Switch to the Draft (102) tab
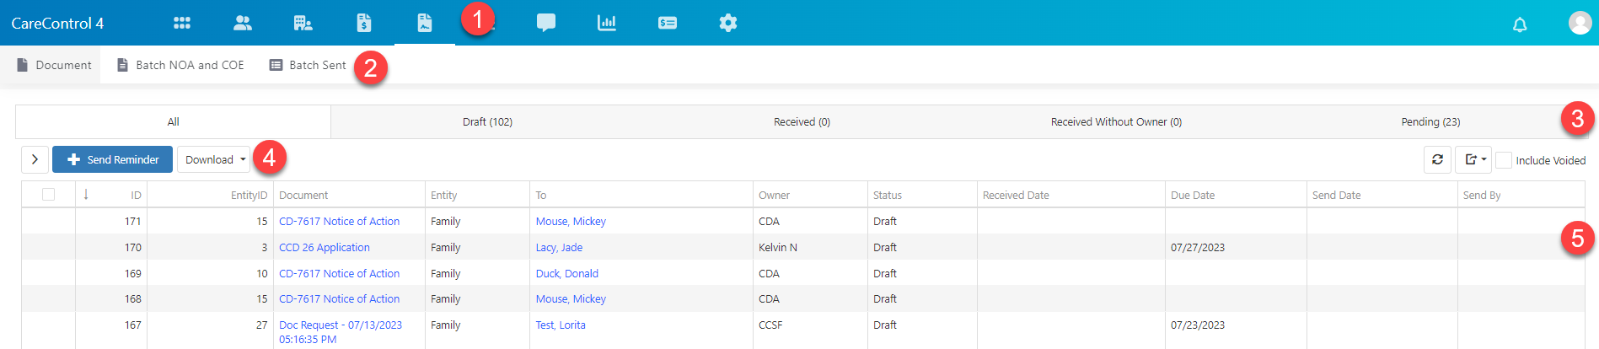 pos(487,122)
